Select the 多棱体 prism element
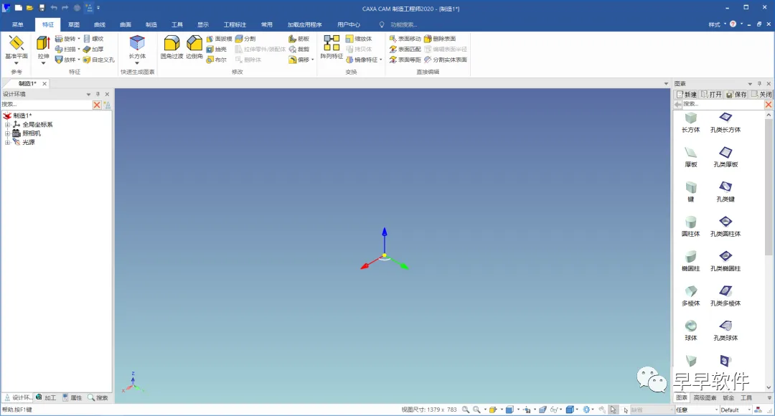This screenshot has width=775, height=416. pyautogui.click(x=690, y=296)
